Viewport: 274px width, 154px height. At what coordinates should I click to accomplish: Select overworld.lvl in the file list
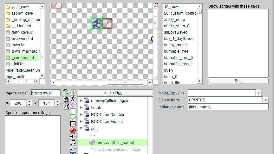point(22,39)
